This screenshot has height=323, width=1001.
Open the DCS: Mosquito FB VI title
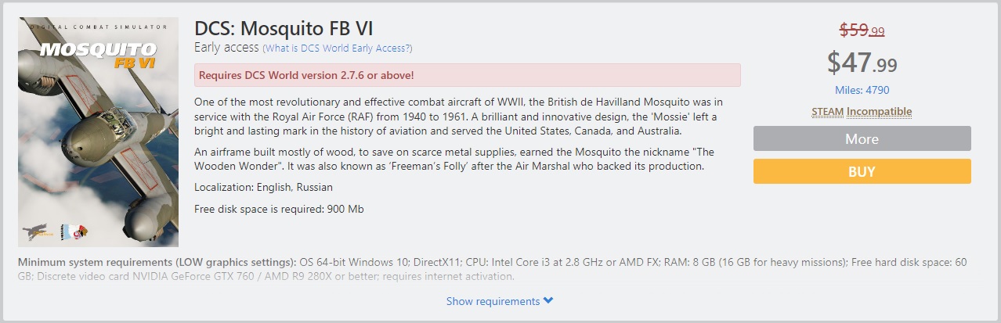tap(284, 29)
